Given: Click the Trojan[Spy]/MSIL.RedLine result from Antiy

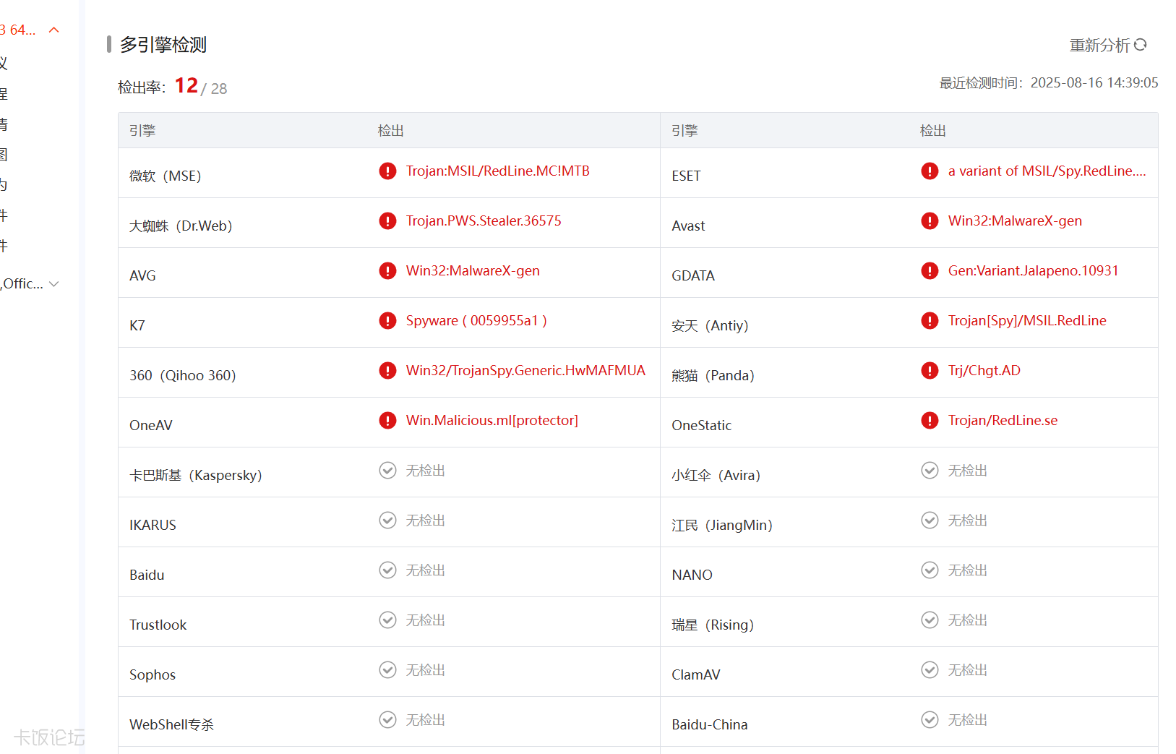Looking at the screenshot, I should (1026, 321).
